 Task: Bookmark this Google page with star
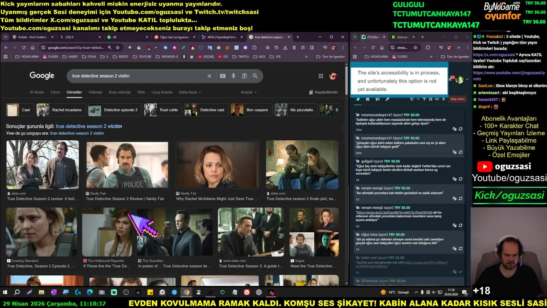(x=118, y=47)
